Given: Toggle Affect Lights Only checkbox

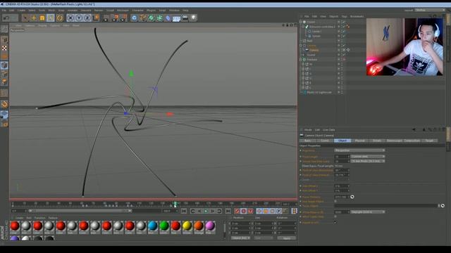Looking at the screenshot, I should click(x=335, y=216).
